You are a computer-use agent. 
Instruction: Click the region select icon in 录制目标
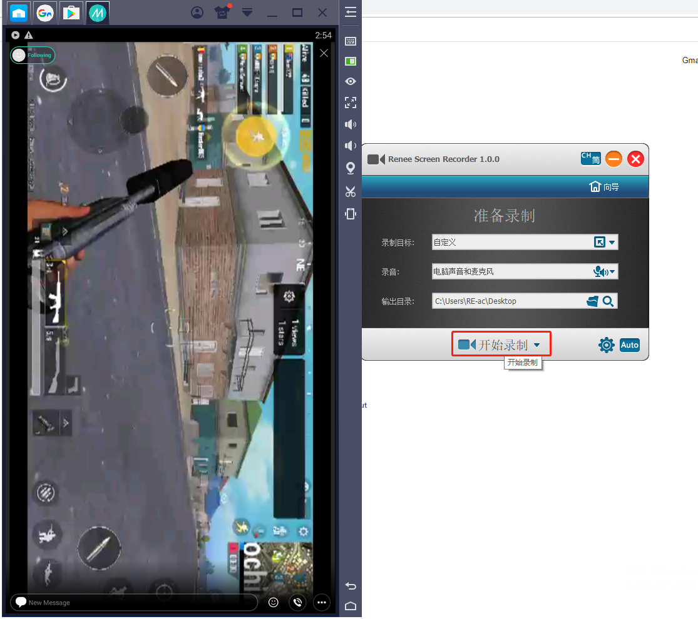(x=600, y=242)
